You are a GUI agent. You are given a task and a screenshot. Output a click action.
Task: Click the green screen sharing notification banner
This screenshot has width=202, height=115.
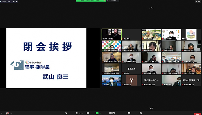(91, 1)
